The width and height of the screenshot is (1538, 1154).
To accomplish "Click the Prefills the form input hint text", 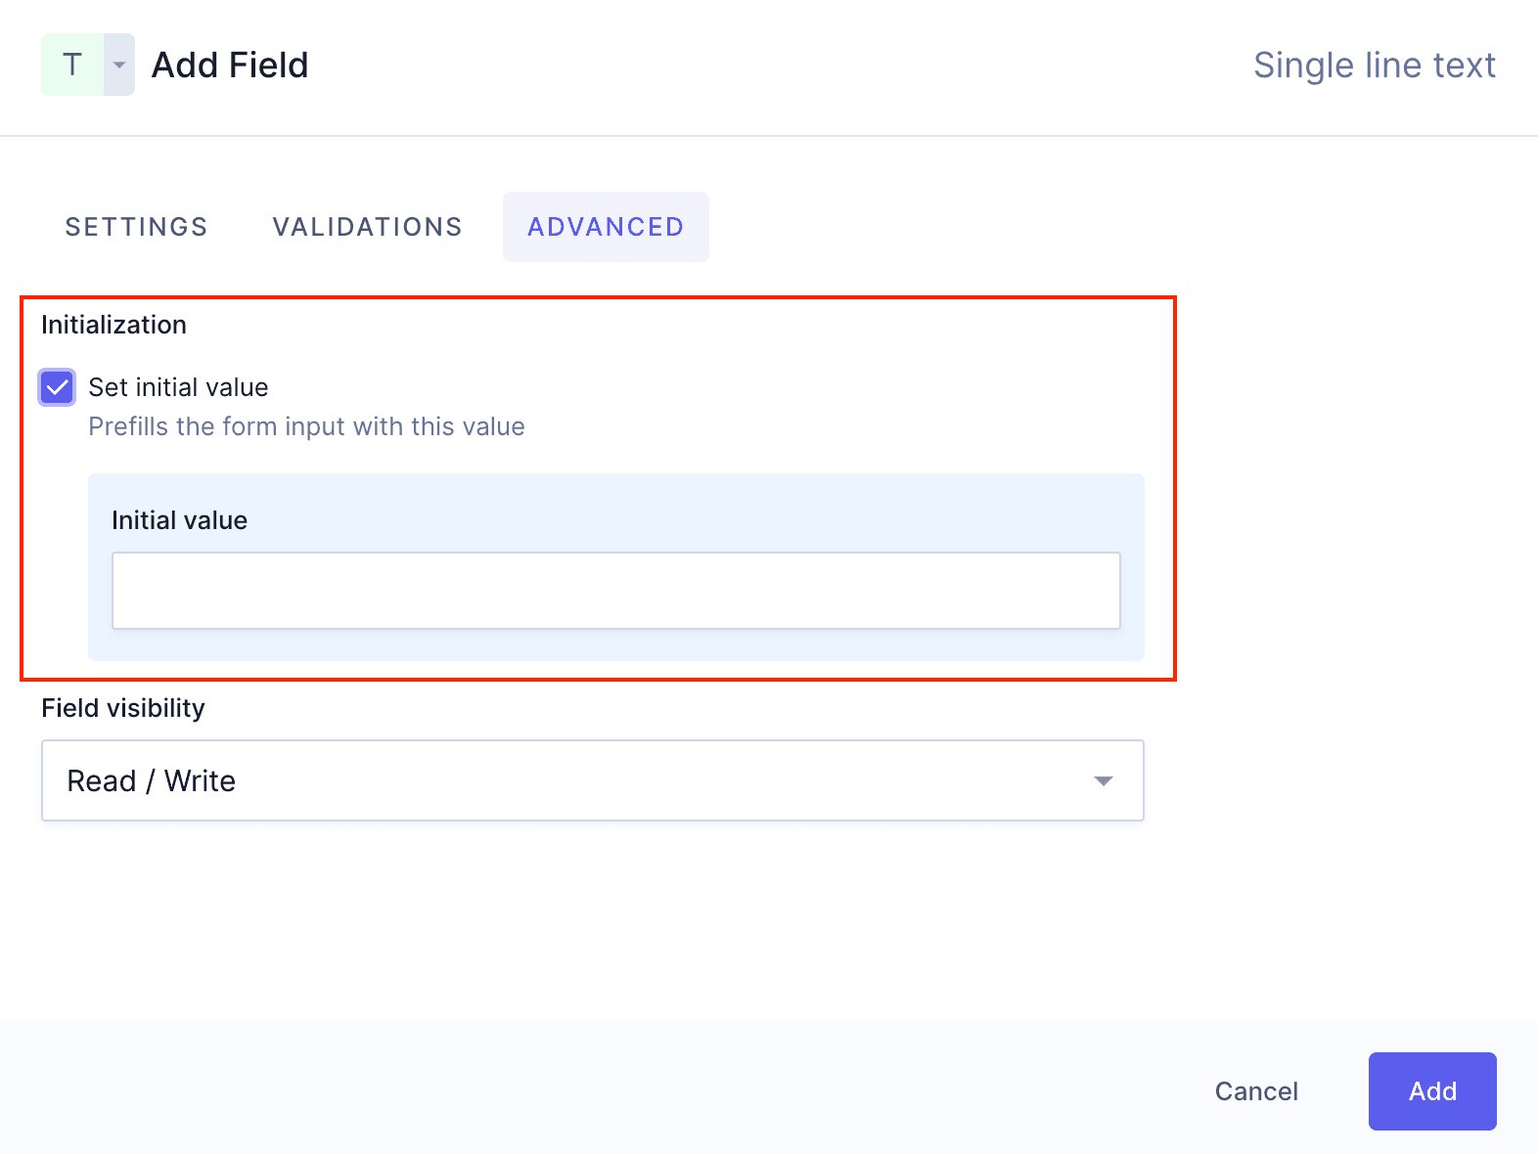I will [306, 426].
